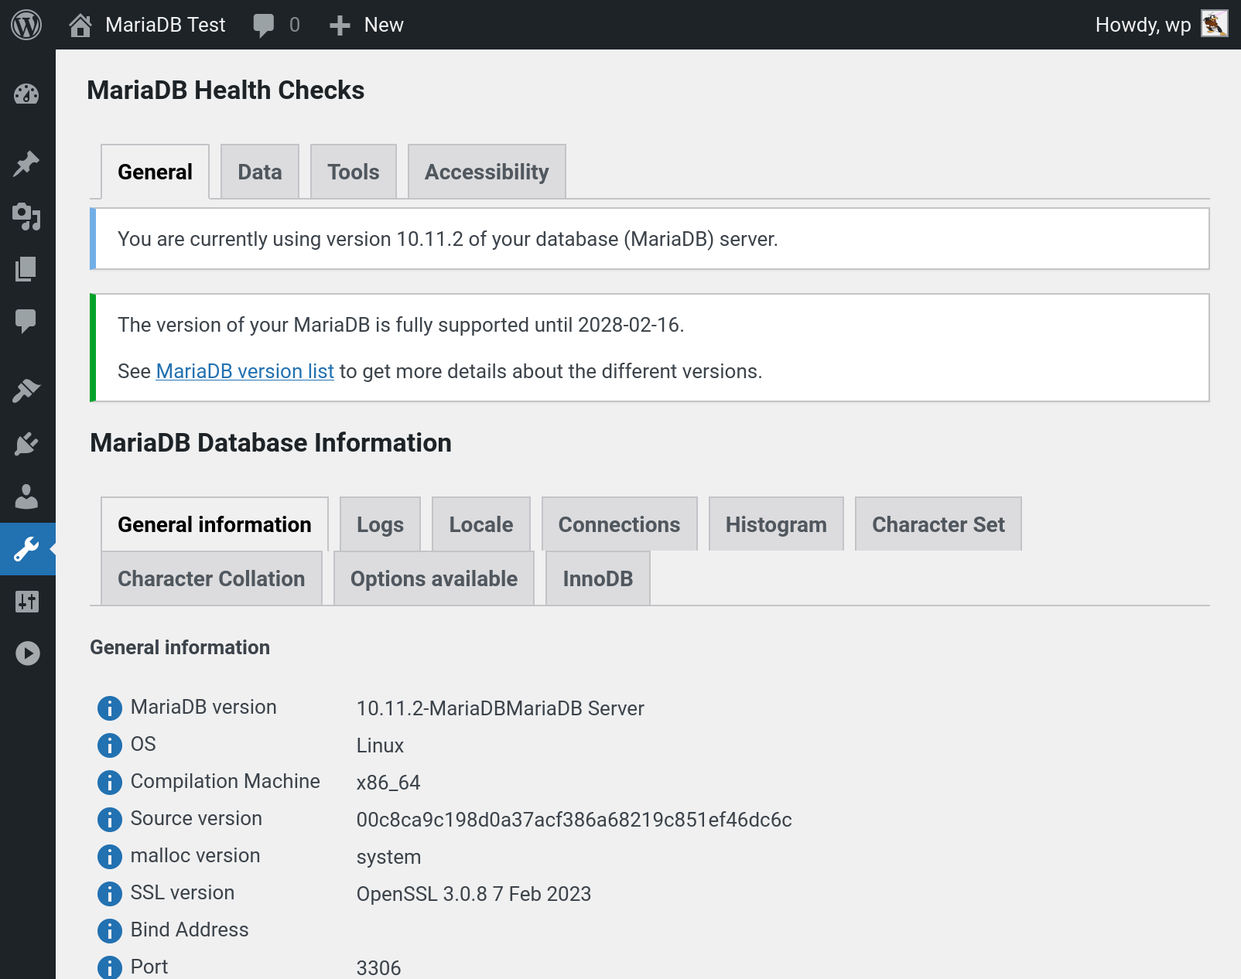Collapse the menu with the play-arrow icon
1241x979 pixels.
tap(27, 653)
